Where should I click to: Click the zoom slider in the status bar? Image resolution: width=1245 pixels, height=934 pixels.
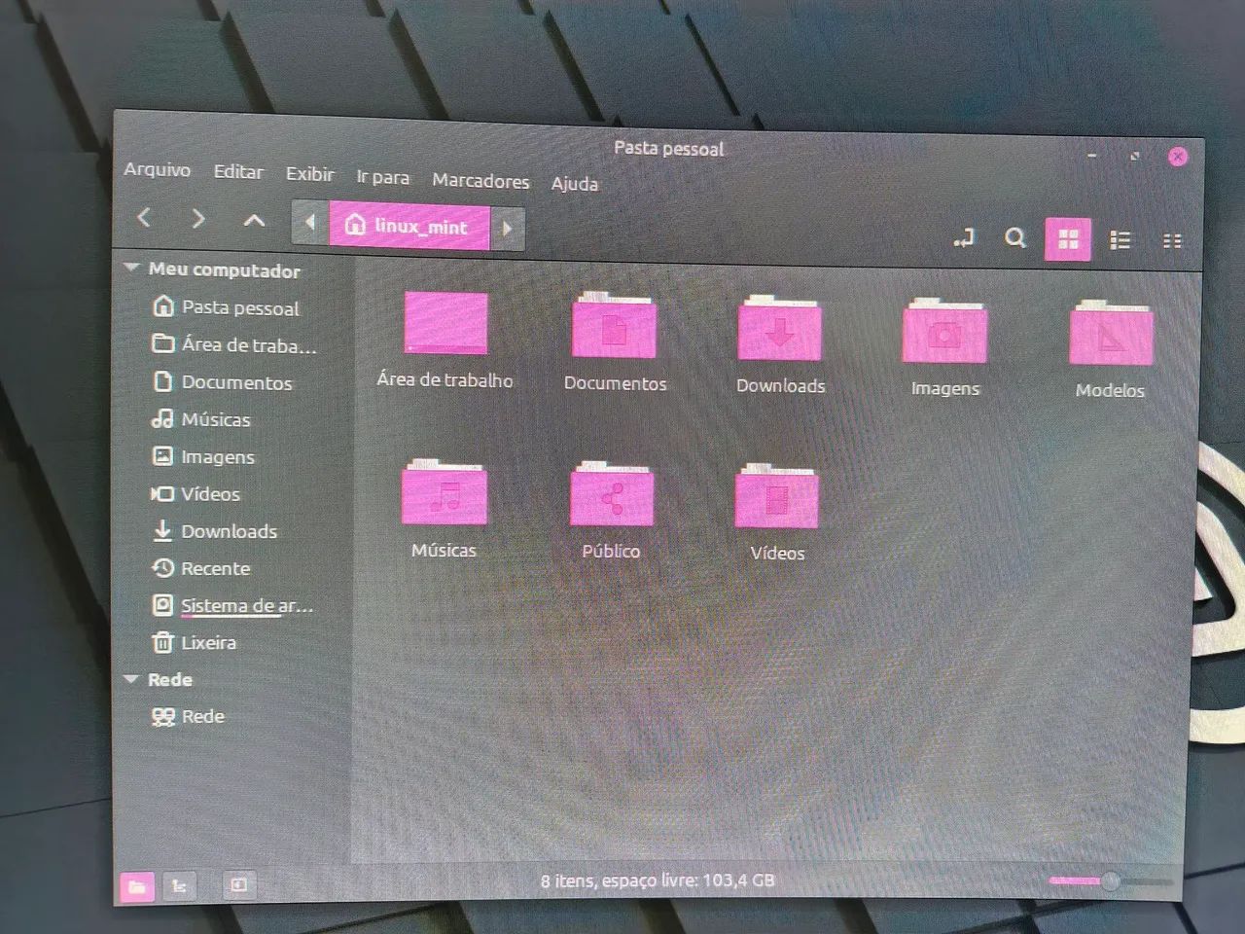tap(1109, 881)
